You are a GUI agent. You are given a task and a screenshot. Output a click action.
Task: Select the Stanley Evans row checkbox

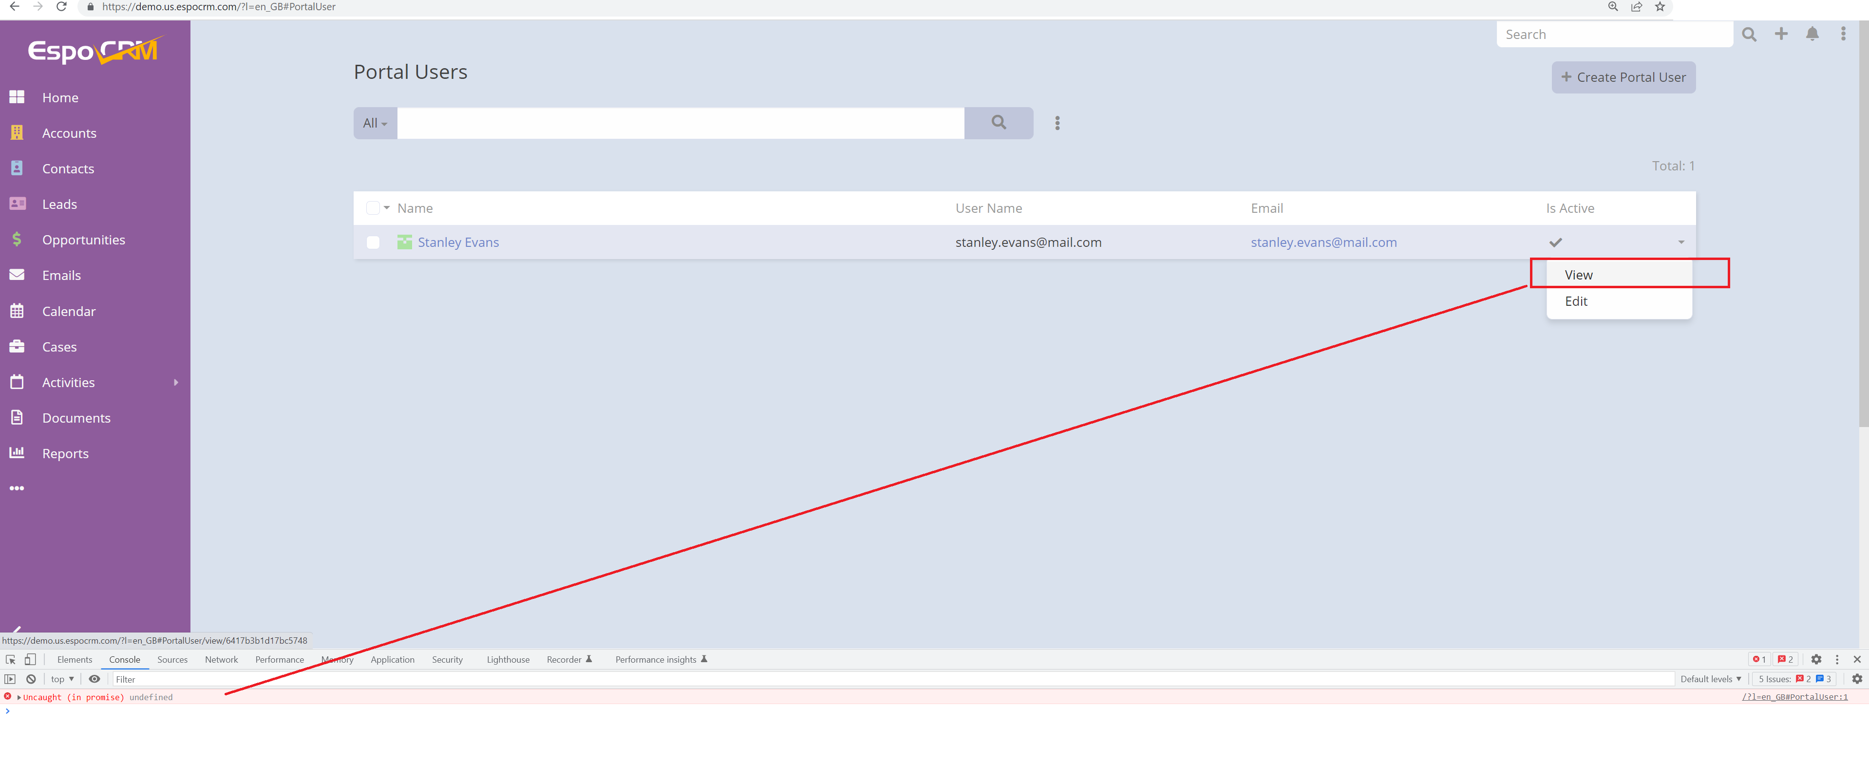point(373,242)
